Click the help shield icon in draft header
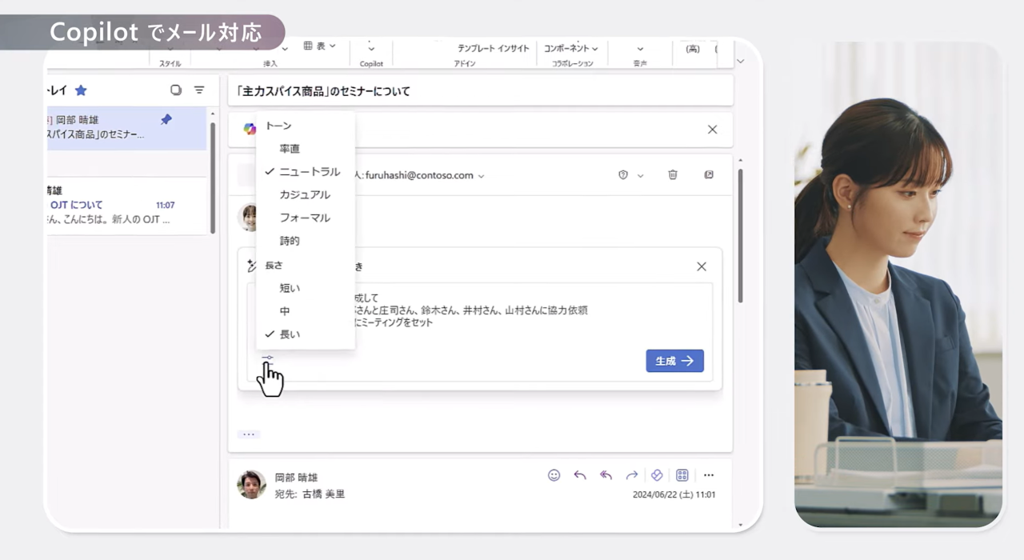 [x=623, y=175]
